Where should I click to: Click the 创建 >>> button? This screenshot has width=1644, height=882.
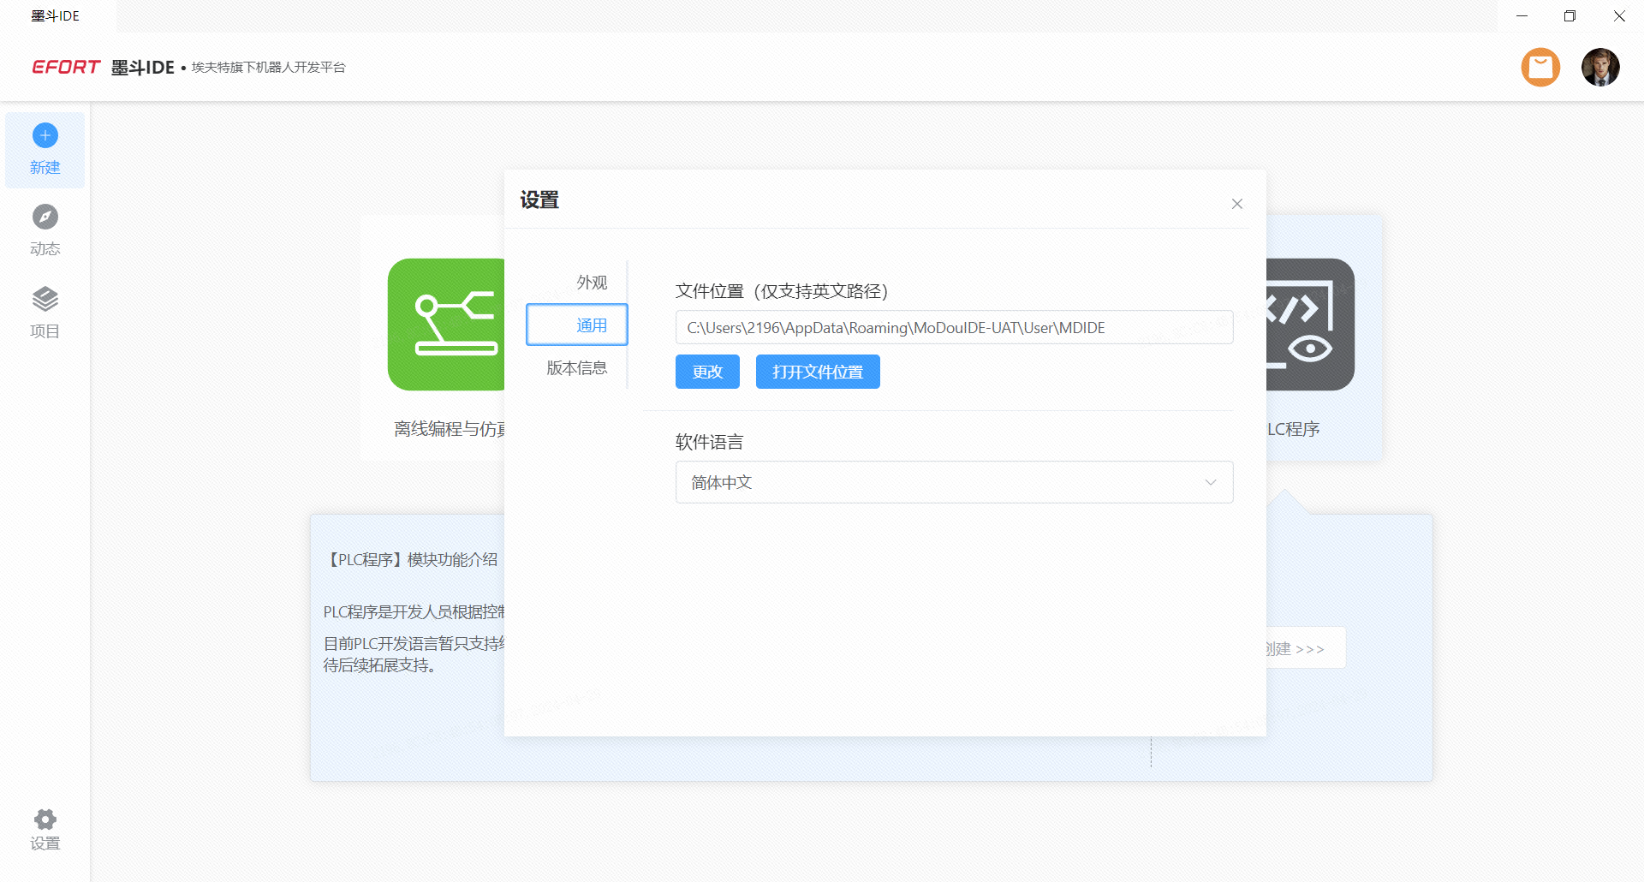[1301, 649]
